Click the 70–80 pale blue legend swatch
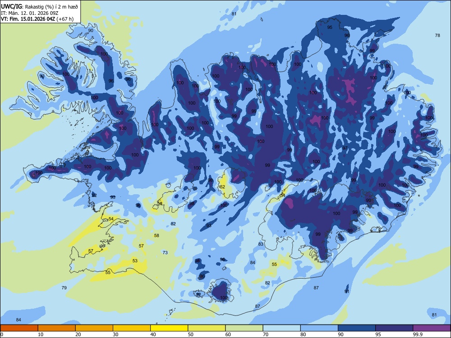 (x=281, y=328)
